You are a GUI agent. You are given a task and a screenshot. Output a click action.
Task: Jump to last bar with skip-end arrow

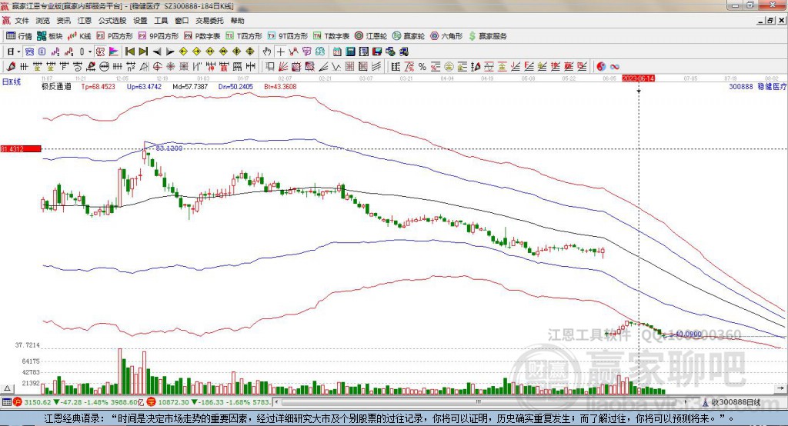click(143, 52)
